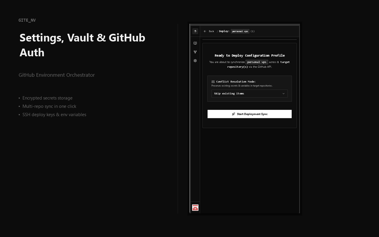Go Back using the arrow button
The height and width of the screenshot is (237, 379).
tap(209, 31)
